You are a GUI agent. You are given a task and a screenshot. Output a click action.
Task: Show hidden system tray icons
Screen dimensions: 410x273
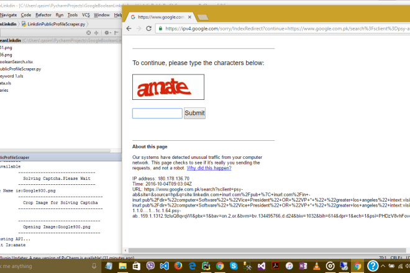383,266
